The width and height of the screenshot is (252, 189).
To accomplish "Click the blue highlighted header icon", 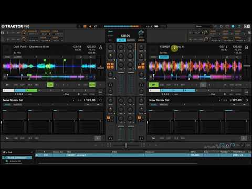I will tap(233, 26).
